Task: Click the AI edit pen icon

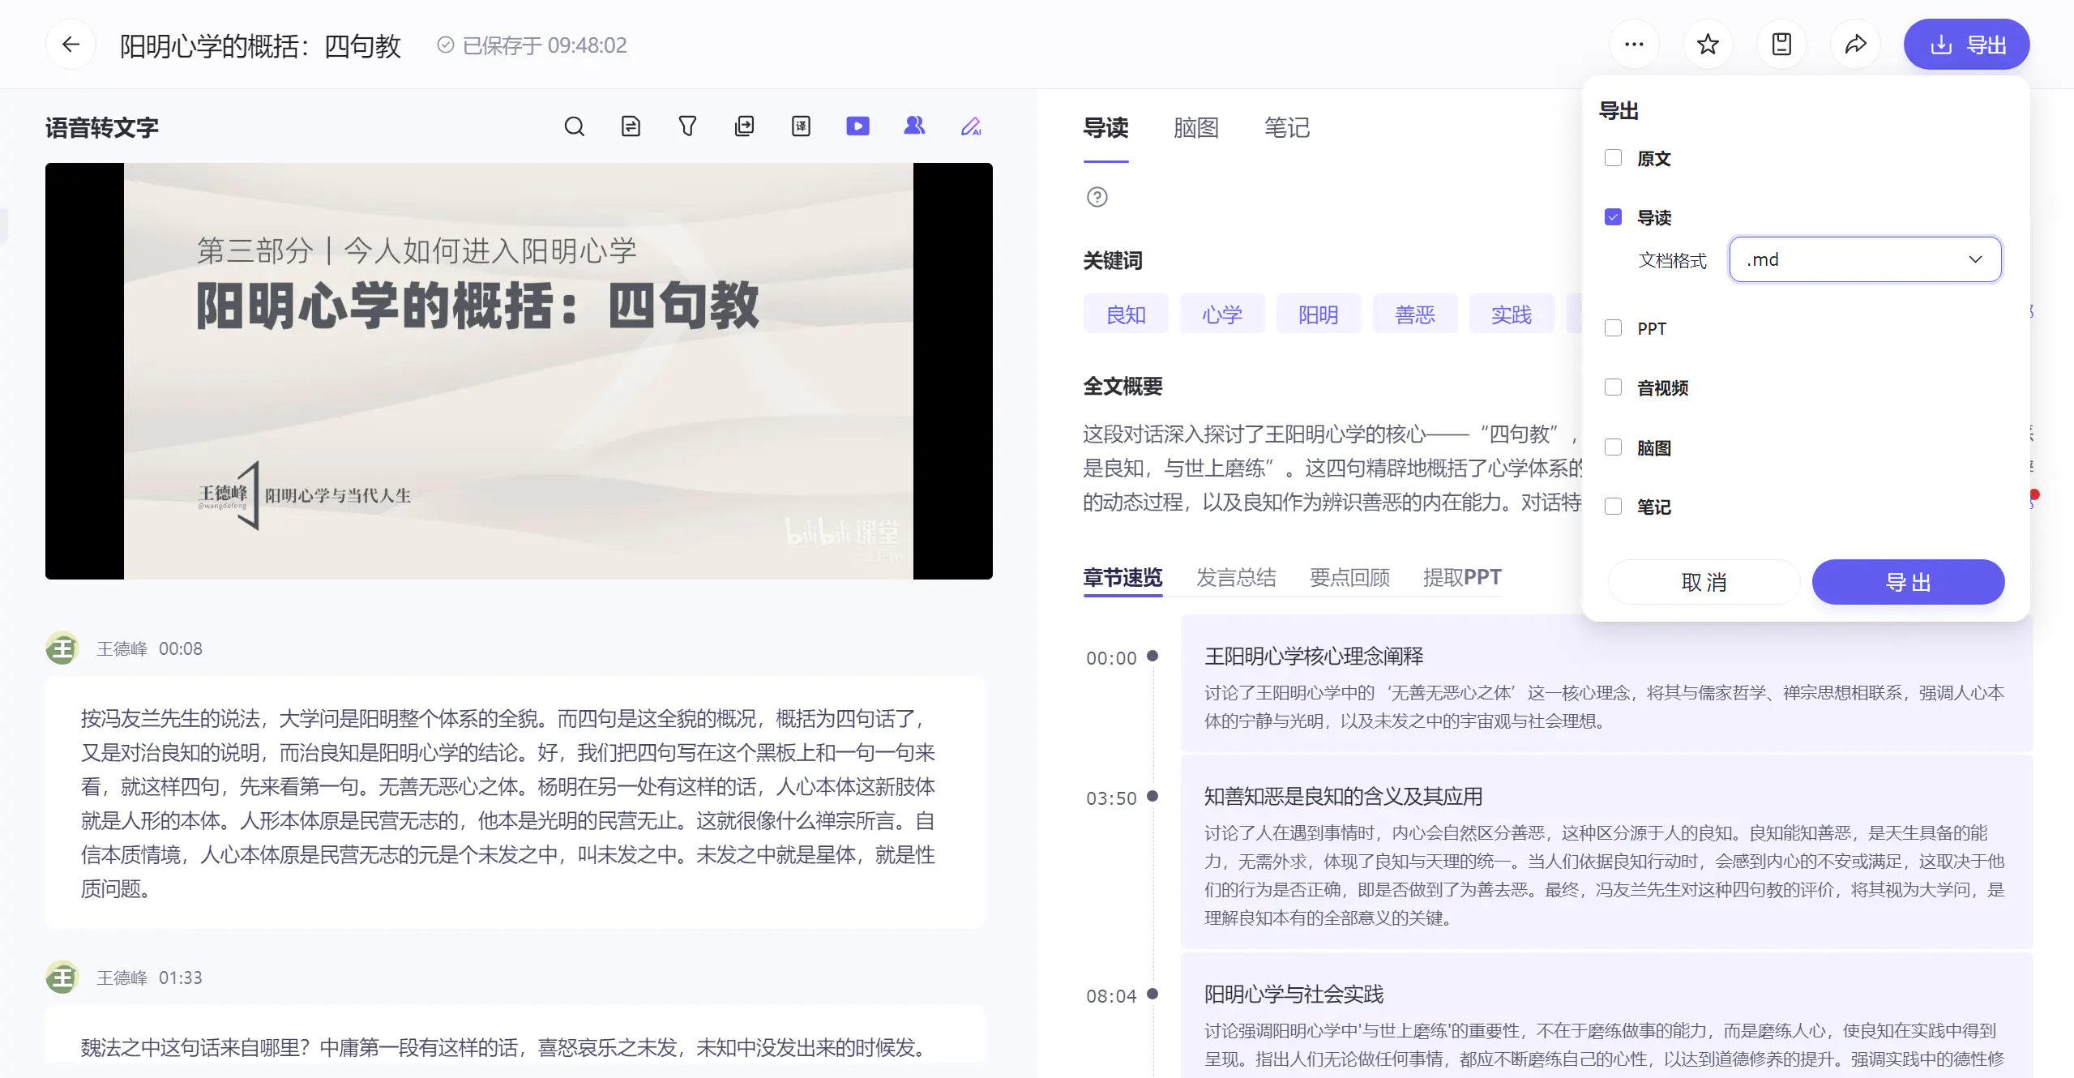Action: pos(971,126)
